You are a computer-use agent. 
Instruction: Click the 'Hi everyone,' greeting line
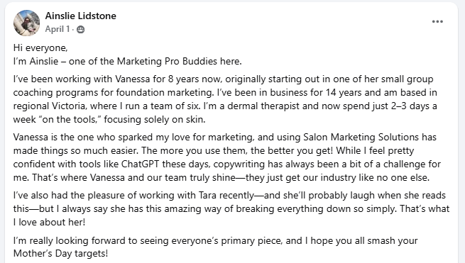[40, 48]
